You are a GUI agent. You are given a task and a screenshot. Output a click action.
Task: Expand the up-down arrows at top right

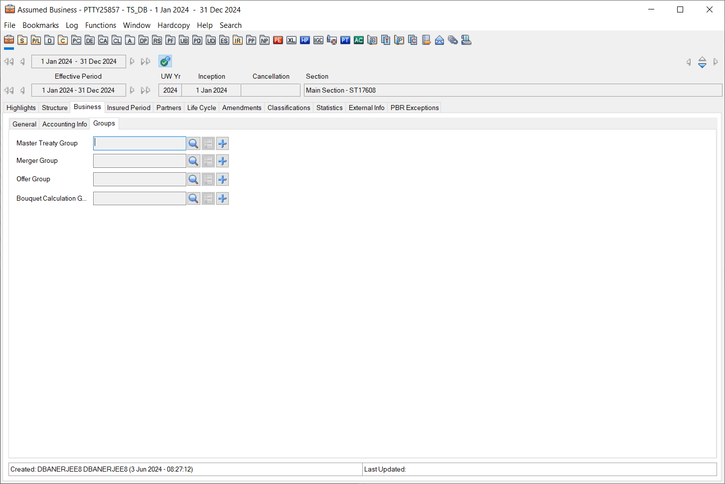702,62
